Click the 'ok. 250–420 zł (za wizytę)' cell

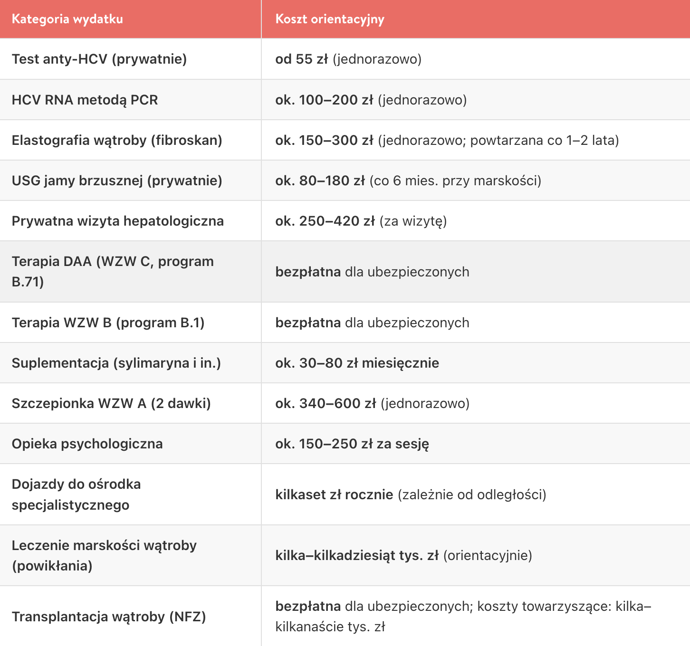point(361,221)
